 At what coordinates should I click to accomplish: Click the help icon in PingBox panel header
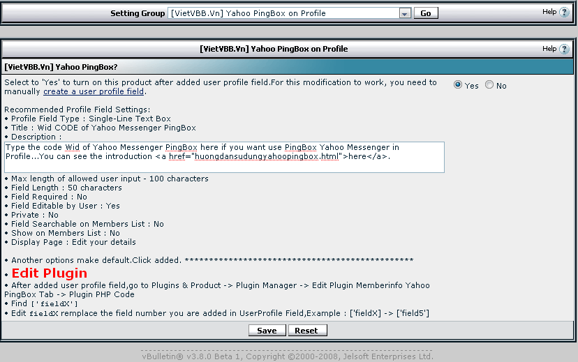[x=564, y=49]
